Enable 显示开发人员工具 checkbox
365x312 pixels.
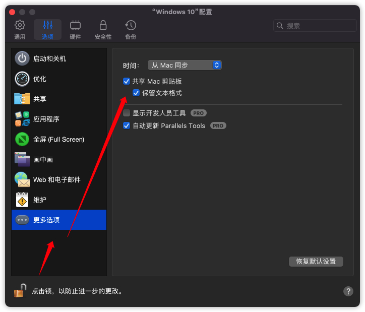(x=127, y=113)
